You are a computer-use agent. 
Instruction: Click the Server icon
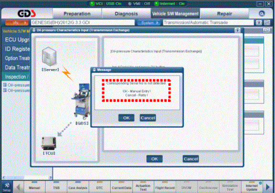click(x=49, y=56)
